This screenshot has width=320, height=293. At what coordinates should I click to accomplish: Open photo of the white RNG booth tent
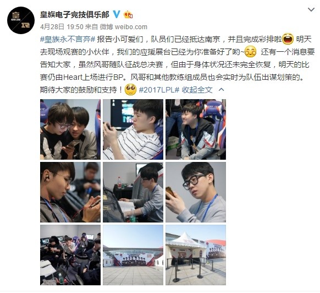[x=196, y=255]
